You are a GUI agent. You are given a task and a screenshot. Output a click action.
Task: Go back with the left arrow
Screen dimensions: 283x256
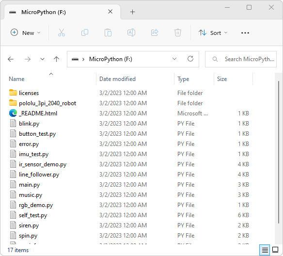point(11,59)
